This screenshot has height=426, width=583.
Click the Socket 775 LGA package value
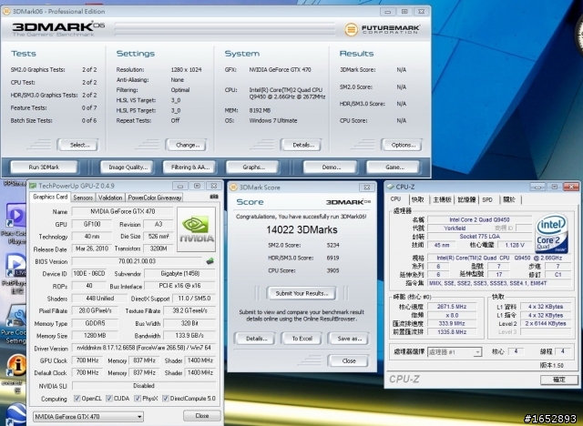click(480, 237)
